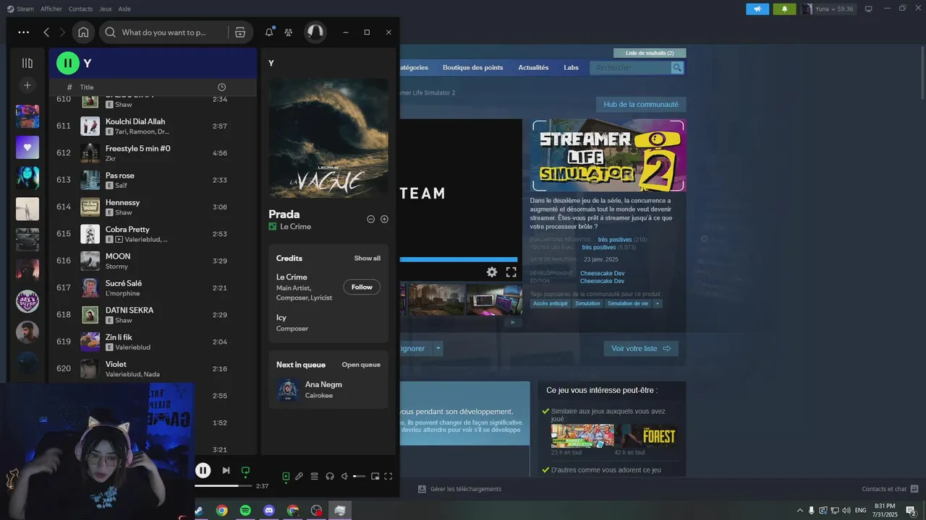Open Spotify notifications bell
Viewport: 926px width, 520px height.
pyautogui.click(x=269, y=32)
